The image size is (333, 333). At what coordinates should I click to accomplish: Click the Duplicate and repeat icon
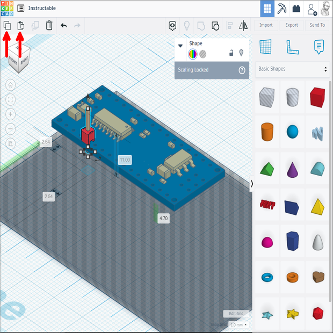pos(35,26)
